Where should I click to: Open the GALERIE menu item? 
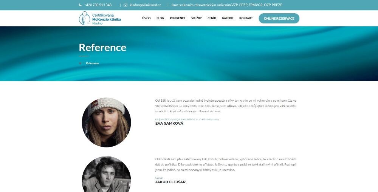pos(228,18)
